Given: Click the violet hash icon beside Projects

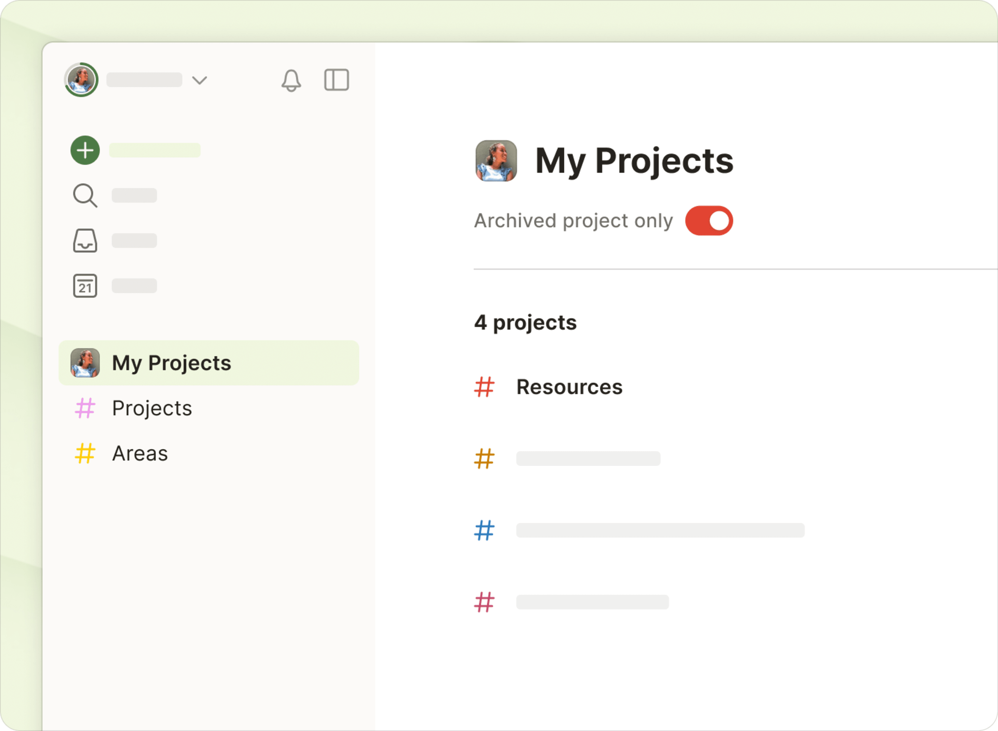Looking at the screenshot, I should coord(84,408).
